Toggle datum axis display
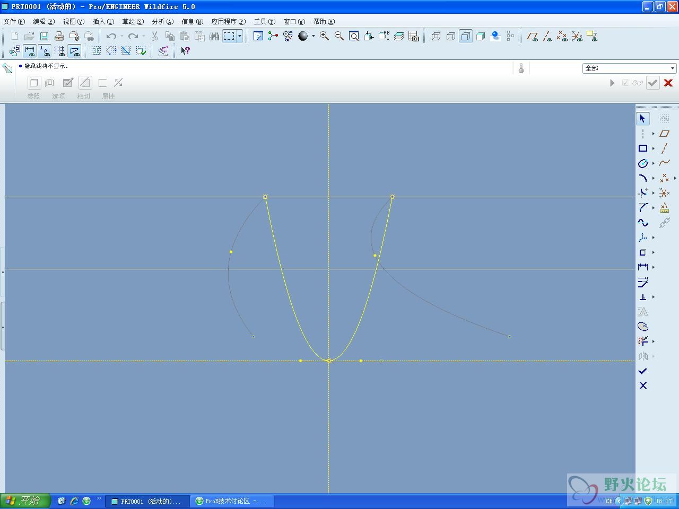Image resolution: width=679 pixels, height=509 pixels. 547,36
